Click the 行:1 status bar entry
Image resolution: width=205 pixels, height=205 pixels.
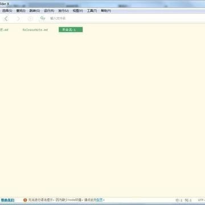(x=179, y=200)
